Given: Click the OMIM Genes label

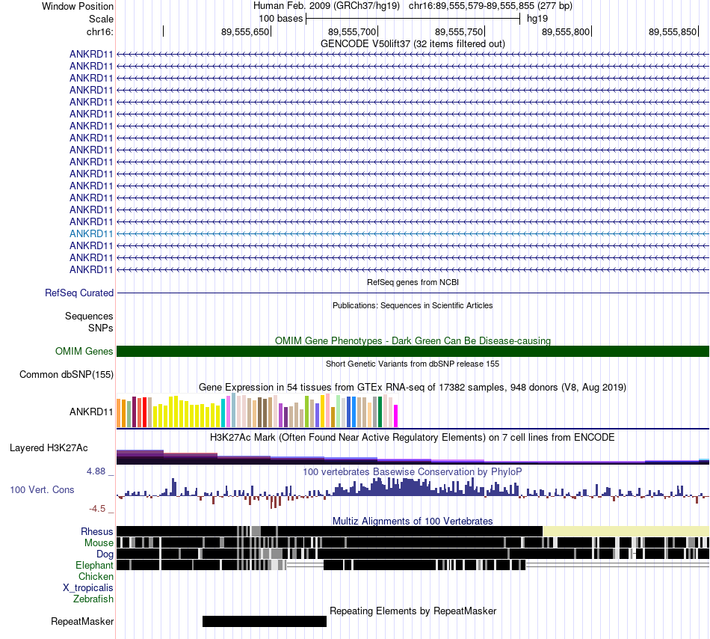Looking at the screenshot, I should click(84, 351).
